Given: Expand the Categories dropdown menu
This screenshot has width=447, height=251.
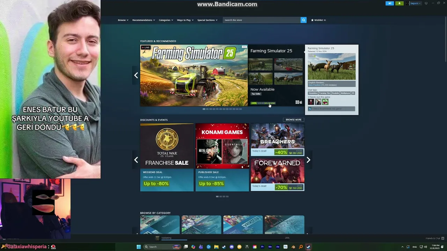Looking at the screenshot, I should (x=166, y=20).
